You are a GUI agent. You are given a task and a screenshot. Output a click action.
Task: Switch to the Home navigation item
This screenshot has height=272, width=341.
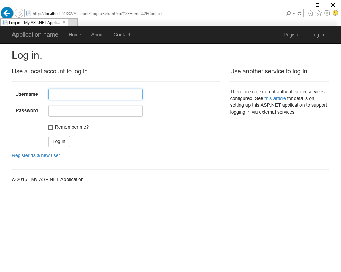(x=75, y=35)
